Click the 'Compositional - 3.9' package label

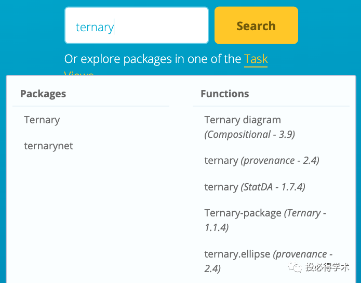(250, 134)
